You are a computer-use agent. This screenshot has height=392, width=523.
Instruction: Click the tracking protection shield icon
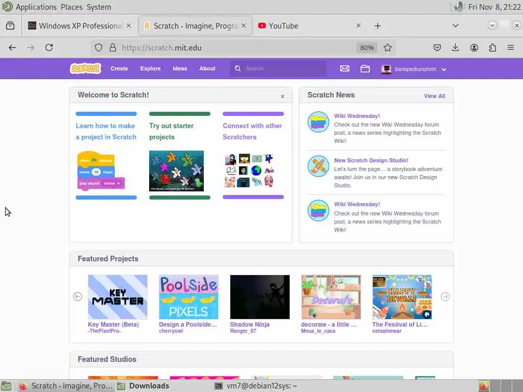pos(99,47)
